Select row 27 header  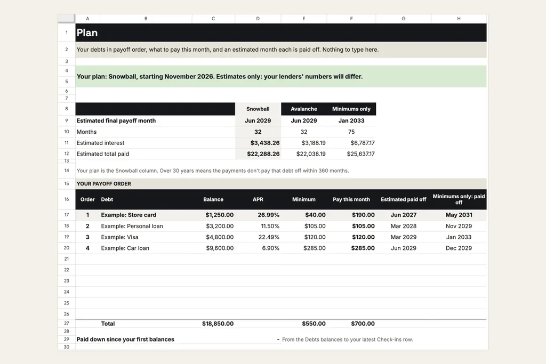coord(67,323)
